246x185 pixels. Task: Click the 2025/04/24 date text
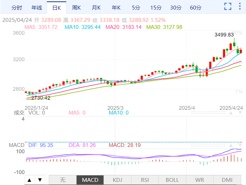17,20
